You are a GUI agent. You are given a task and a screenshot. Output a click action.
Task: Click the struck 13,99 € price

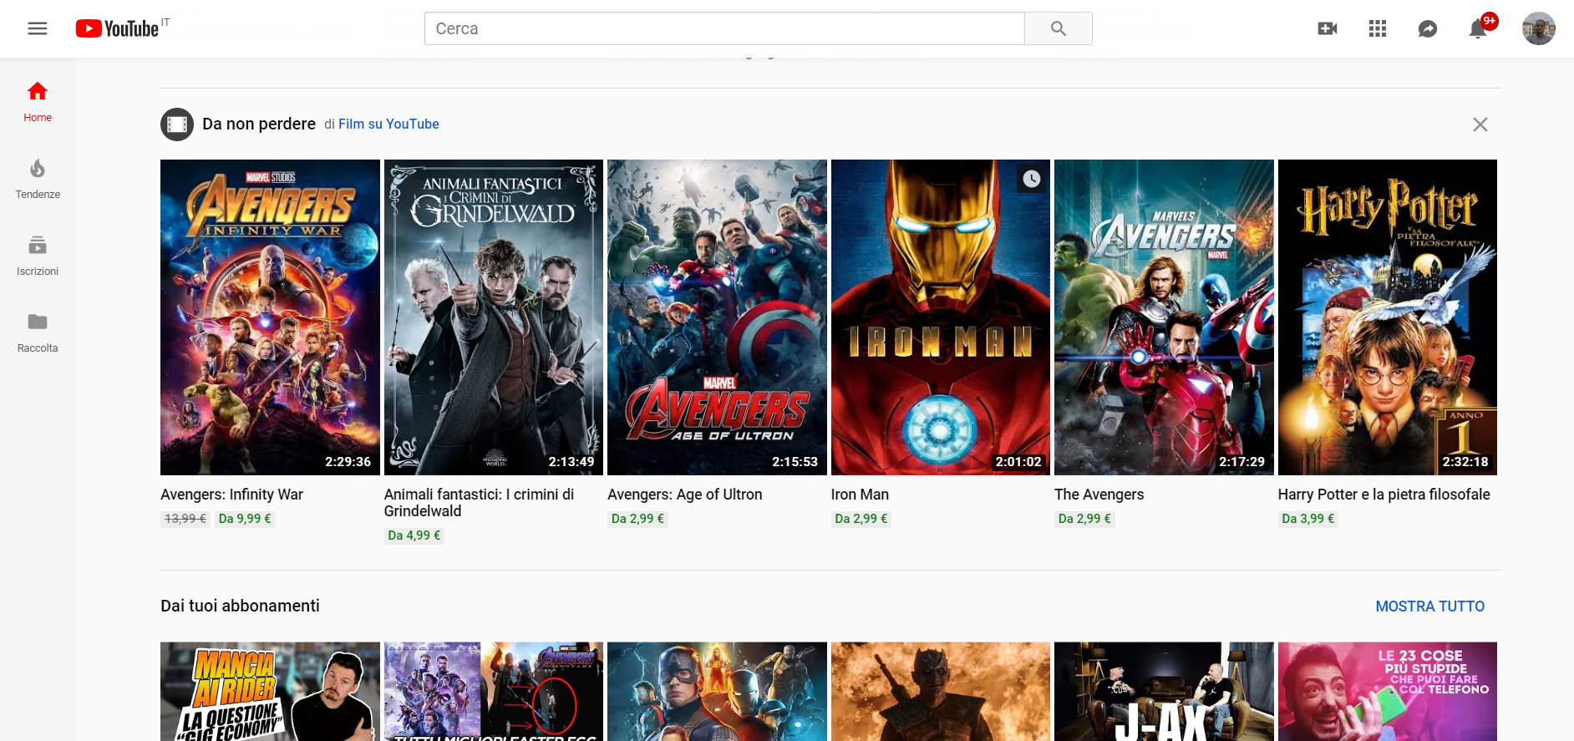point(185,519)
